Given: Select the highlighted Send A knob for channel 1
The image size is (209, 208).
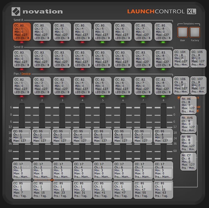Looking at the screenshot, I should coord(22,32).
